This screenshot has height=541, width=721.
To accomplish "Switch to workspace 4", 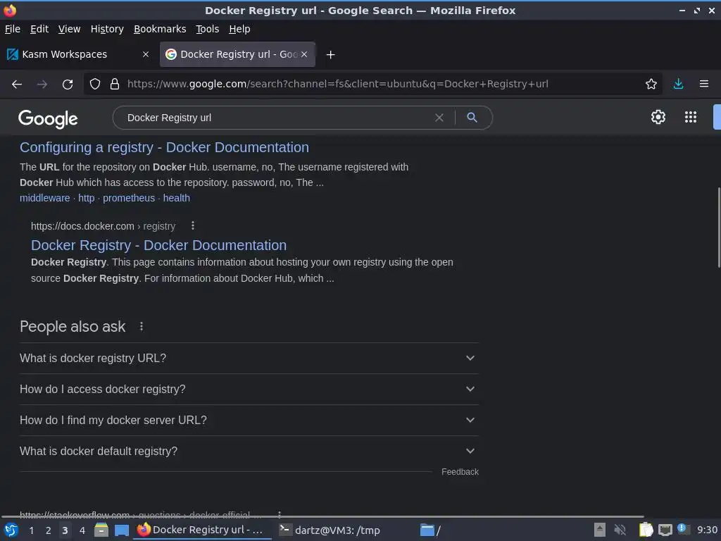I will 82,530.
